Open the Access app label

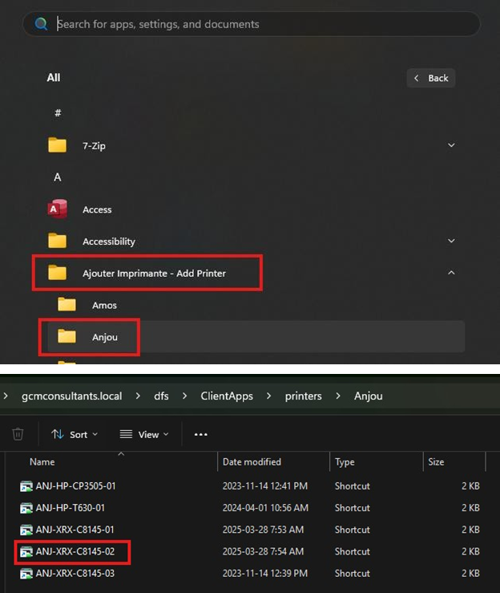click(97, 209)
